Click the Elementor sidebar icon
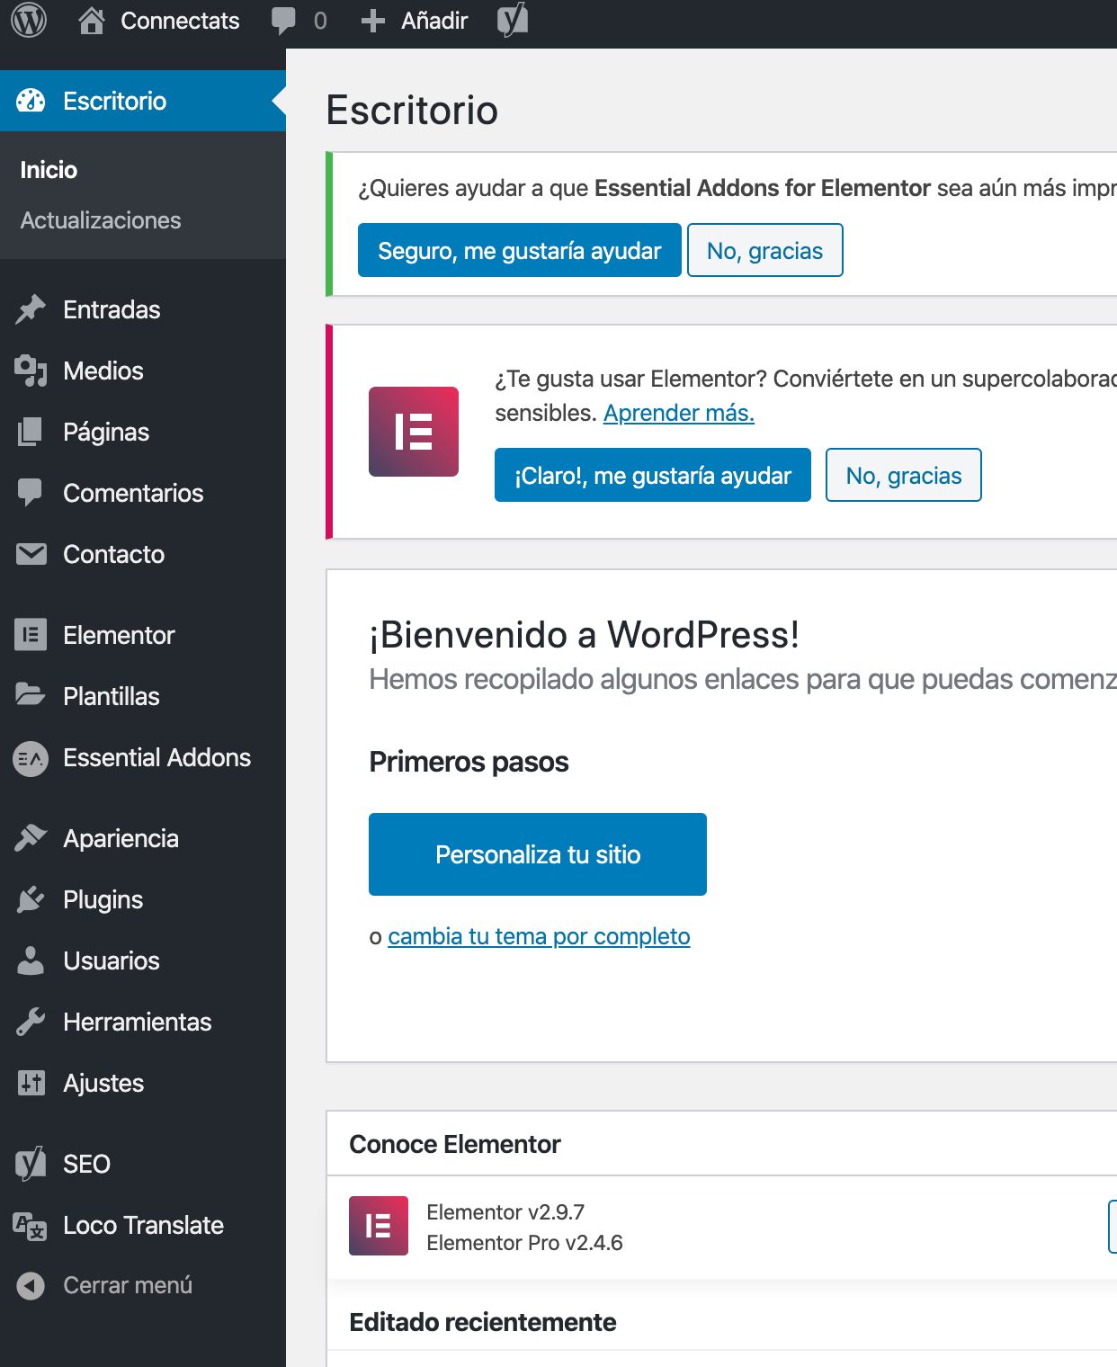This screenshot has height=1367, width=1117. coord(31,635)
